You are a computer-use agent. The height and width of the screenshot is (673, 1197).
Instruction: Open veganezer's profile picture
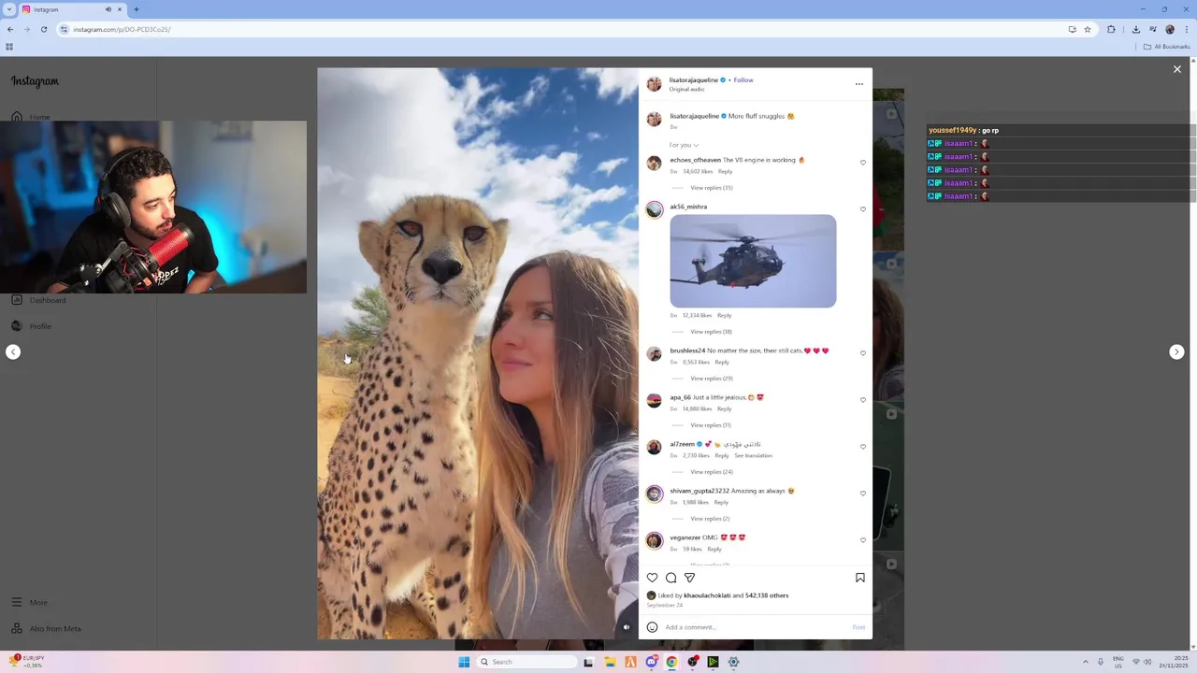coord(654,540)
